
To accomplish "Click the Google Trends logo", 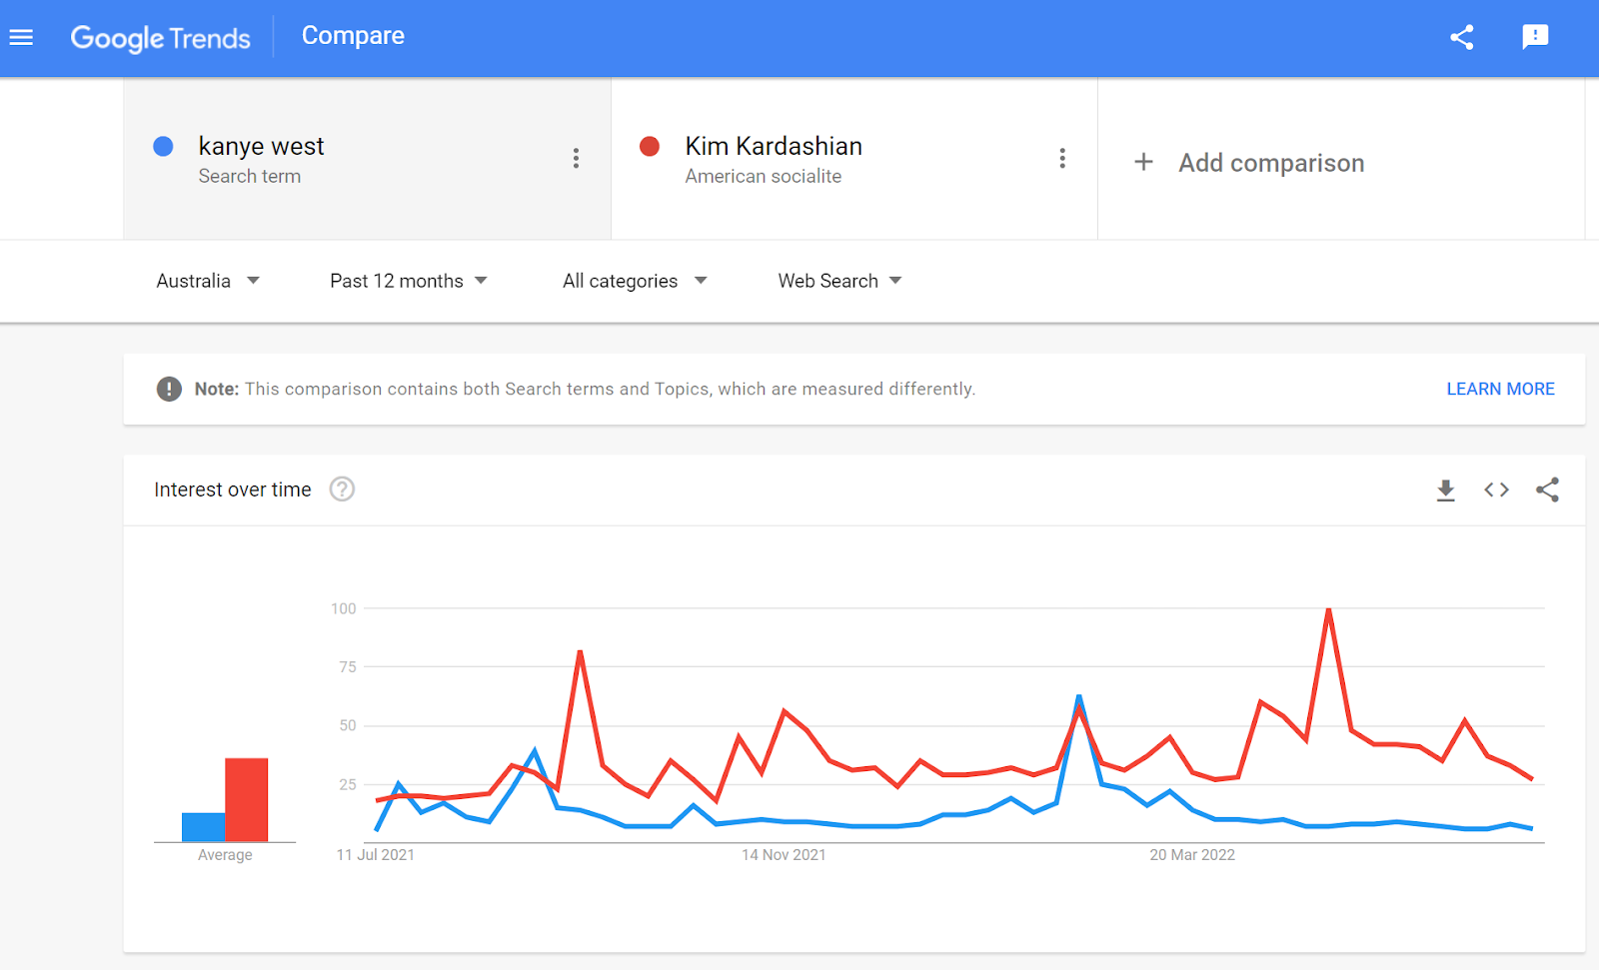I will (160, 38).
